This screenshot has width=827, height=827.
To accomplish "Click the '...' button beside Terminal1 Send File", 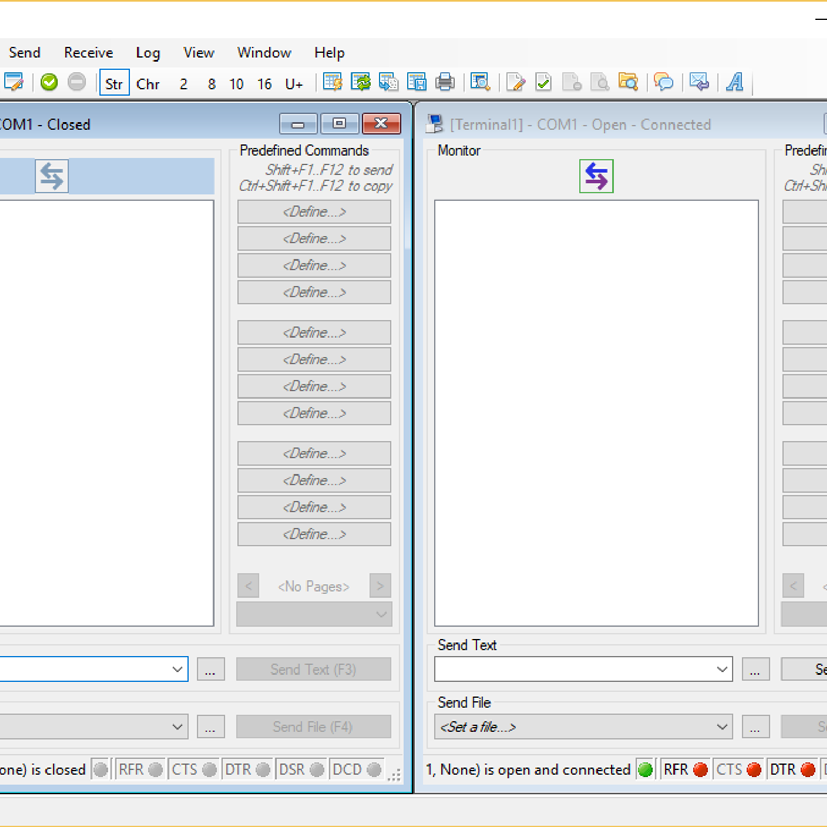I will pyautogui.click(x=755, y=727).
